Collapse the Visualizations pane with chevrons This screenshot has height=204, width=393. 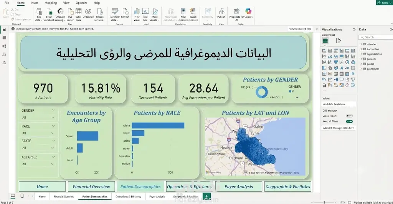pos(354,29)
